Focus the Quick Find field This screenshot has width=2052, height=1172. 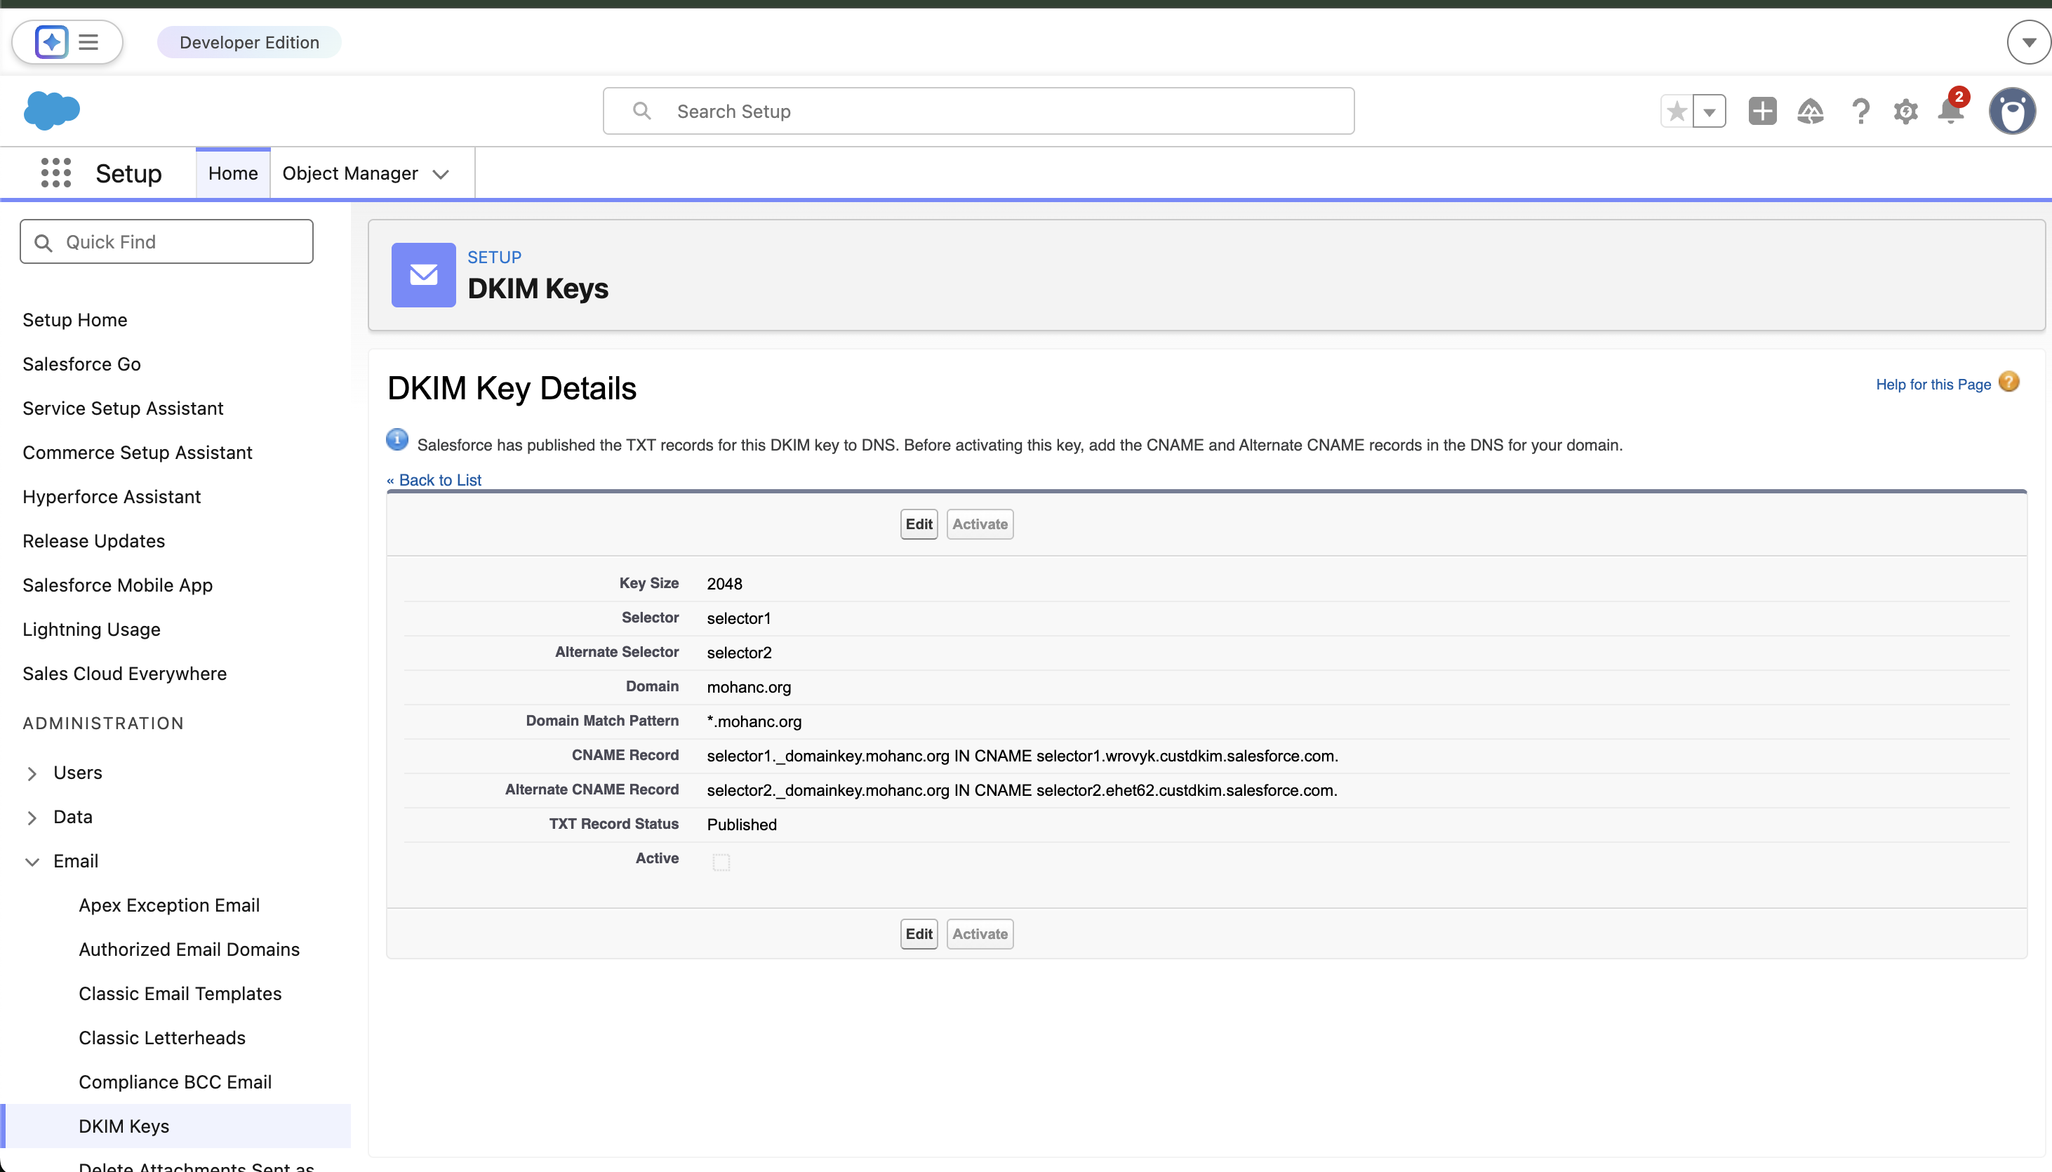pyautogui.click(x=166, y=241)
